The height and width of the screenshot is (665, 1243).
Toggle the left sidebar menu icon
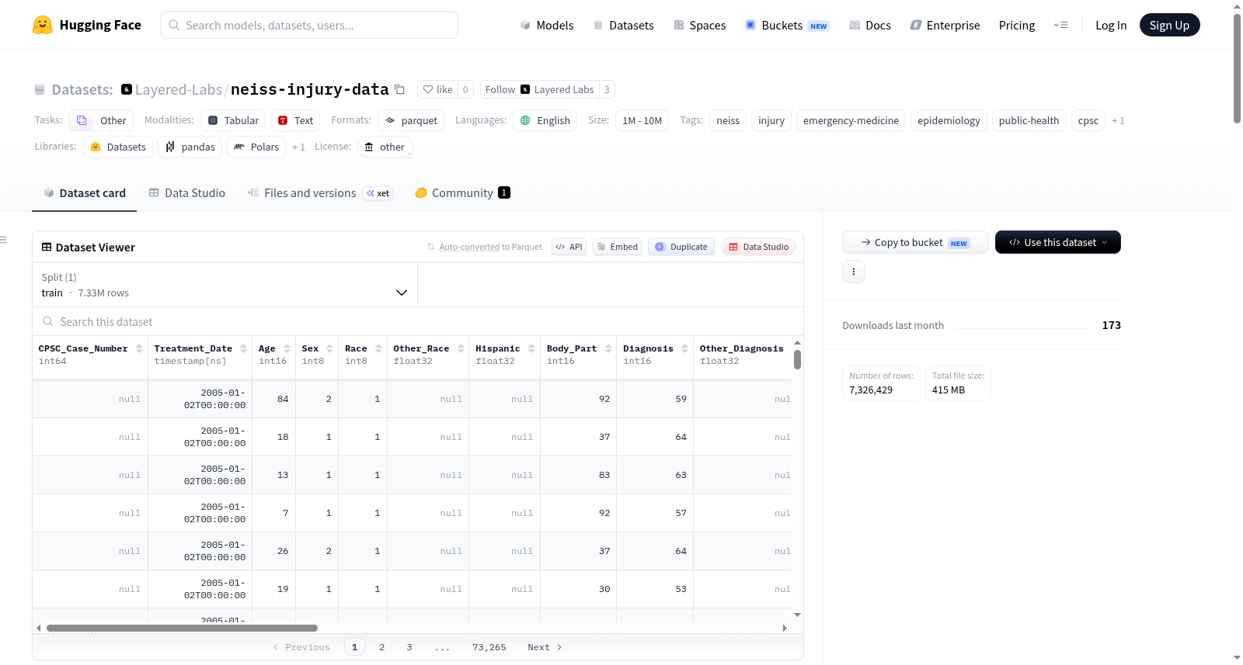click(3, 240)
